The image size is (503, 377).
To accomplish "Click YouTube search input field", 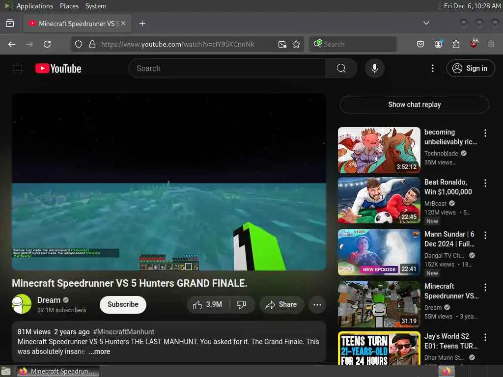I will coord(227,68).
